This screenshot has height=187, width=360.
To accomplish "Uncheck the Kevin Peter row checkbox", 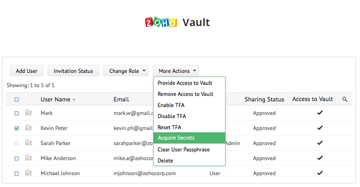I will click(16, 128).
